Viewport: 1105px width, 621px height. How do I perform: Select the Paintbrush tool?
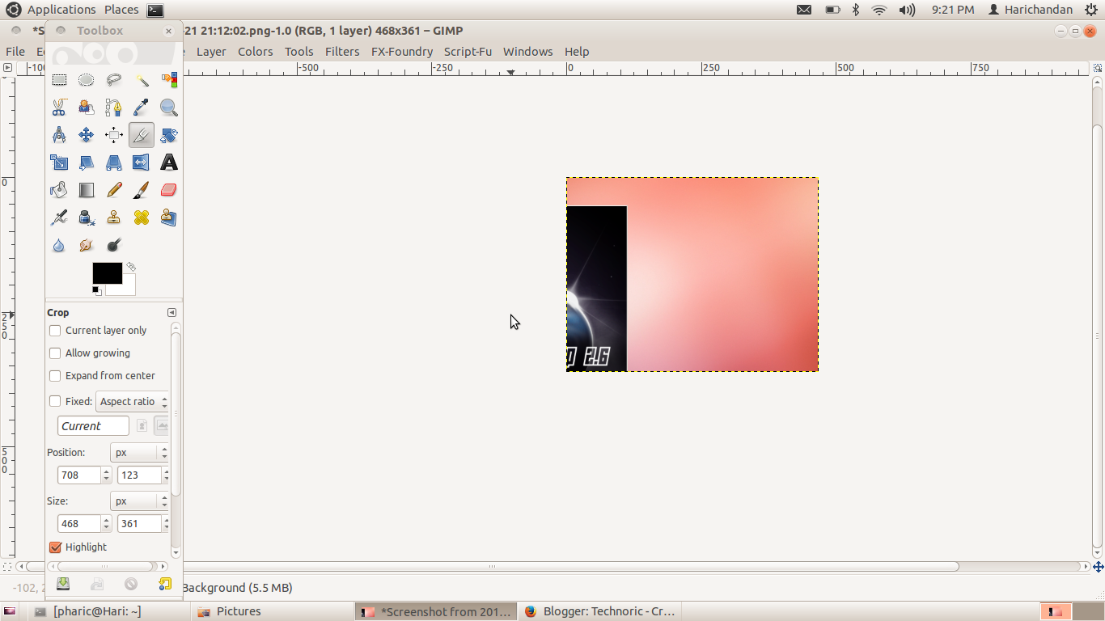coord(141,190)
